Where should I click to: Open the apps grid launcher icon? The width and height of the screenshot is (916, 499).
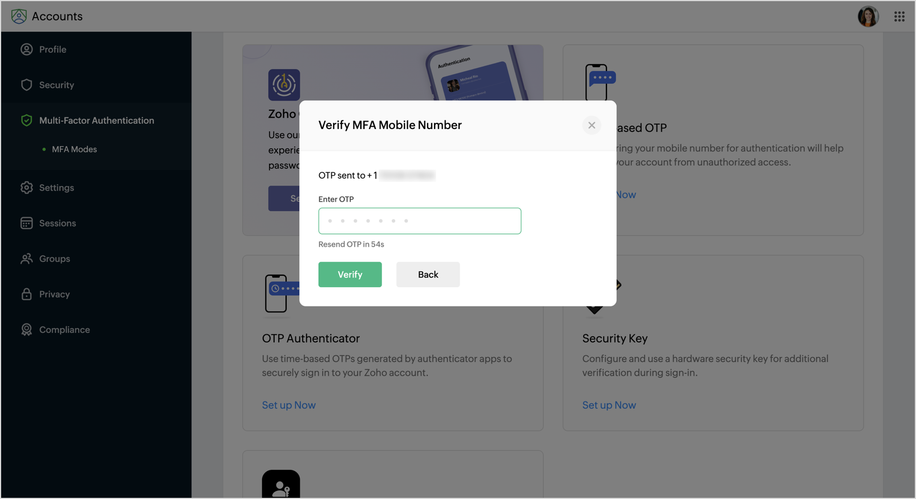coord(899,17)
